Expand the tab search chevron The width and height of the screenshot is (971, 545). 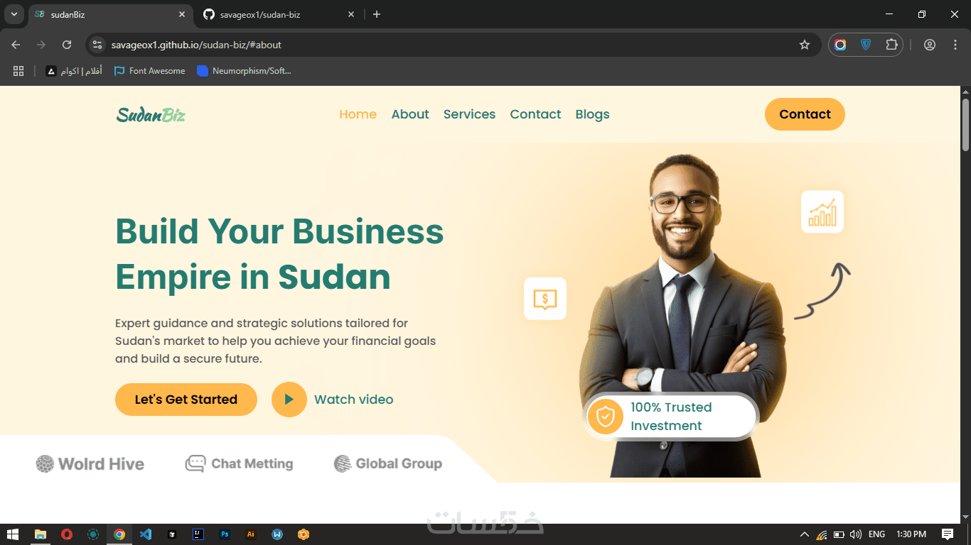click(14, 14)
